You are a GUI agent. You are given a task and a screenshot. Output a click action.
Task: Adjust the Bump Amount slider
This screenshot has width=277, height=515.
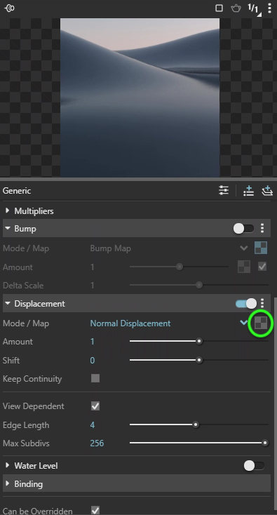[x=180, y=267]
